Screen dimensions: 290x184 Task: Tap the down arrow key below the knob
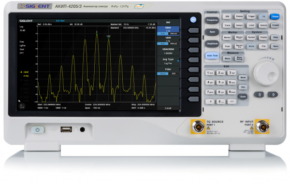coord(259,95)
